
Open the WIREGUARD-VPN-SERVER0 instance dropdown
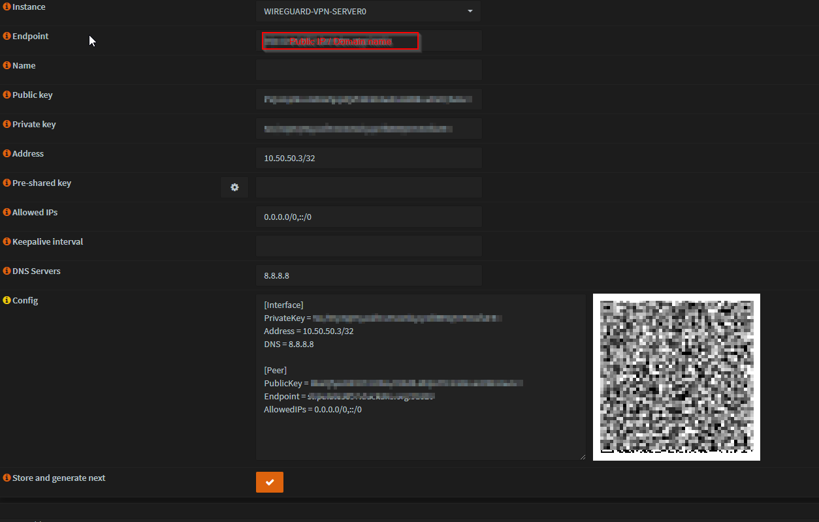(368, 11)
